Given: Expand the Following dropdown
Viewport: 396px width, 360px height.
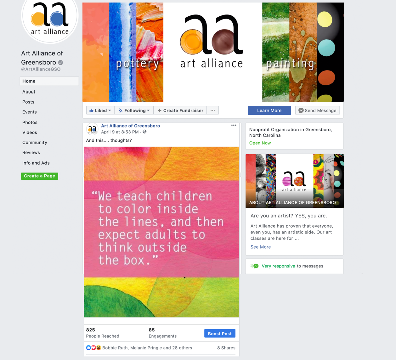Looking at the screenshot, I should point(134,110).
